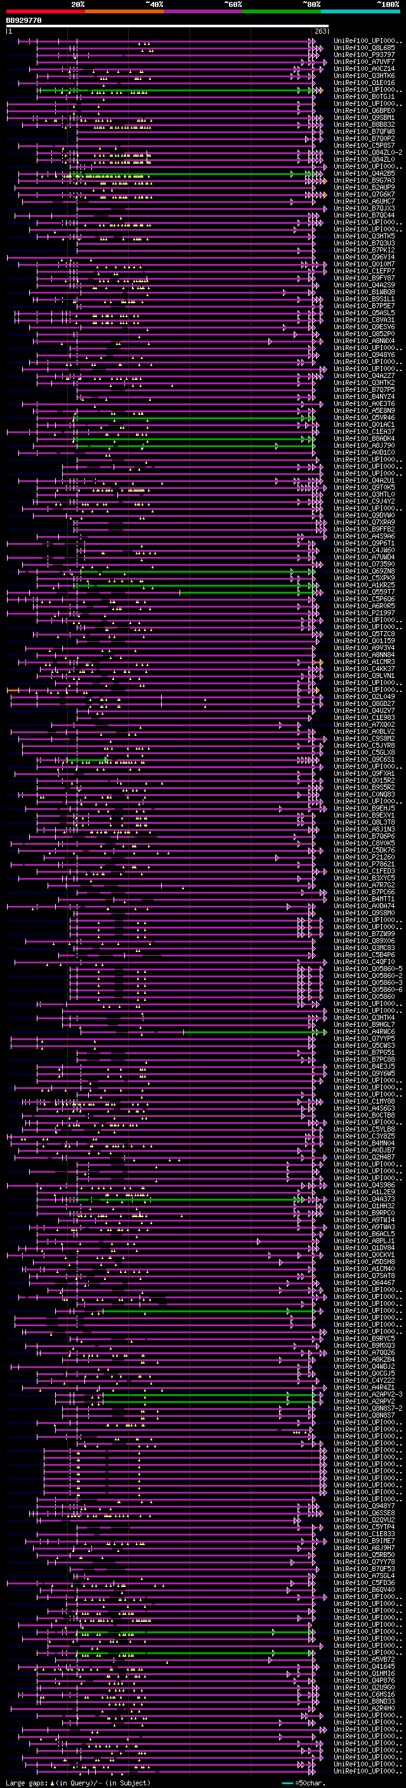
Task: Select the UniRef100_C1EFP7 label
Action: pyautogui.click(x=364, y=271)
